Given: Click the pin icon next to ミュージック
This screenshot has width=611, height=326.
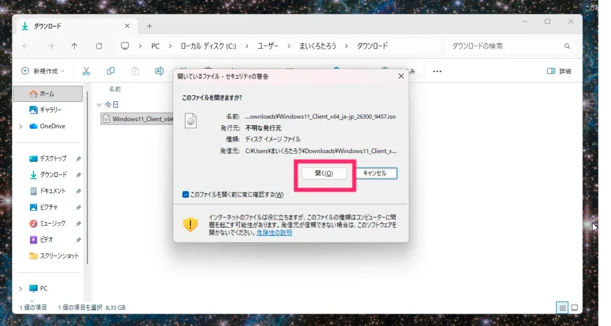Looking at the screenshot, I should [78, 223].
